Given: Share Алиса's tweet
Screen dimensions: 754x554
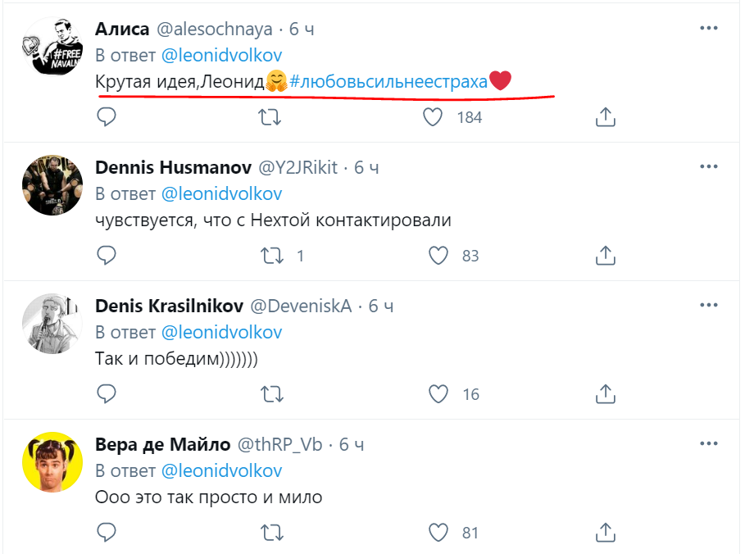Looking at the screenshot, I should pyautogui.click(x=604, y=117).
